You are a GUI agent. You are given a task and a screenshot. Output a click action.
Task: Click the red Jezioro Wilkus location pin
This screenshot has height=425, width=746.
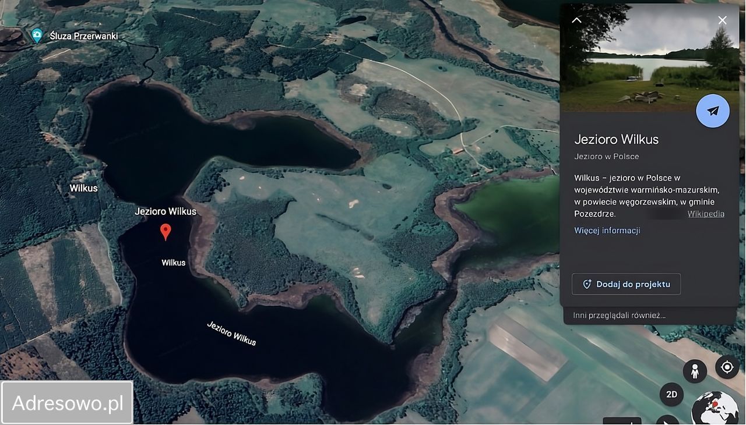coord(166,232)
